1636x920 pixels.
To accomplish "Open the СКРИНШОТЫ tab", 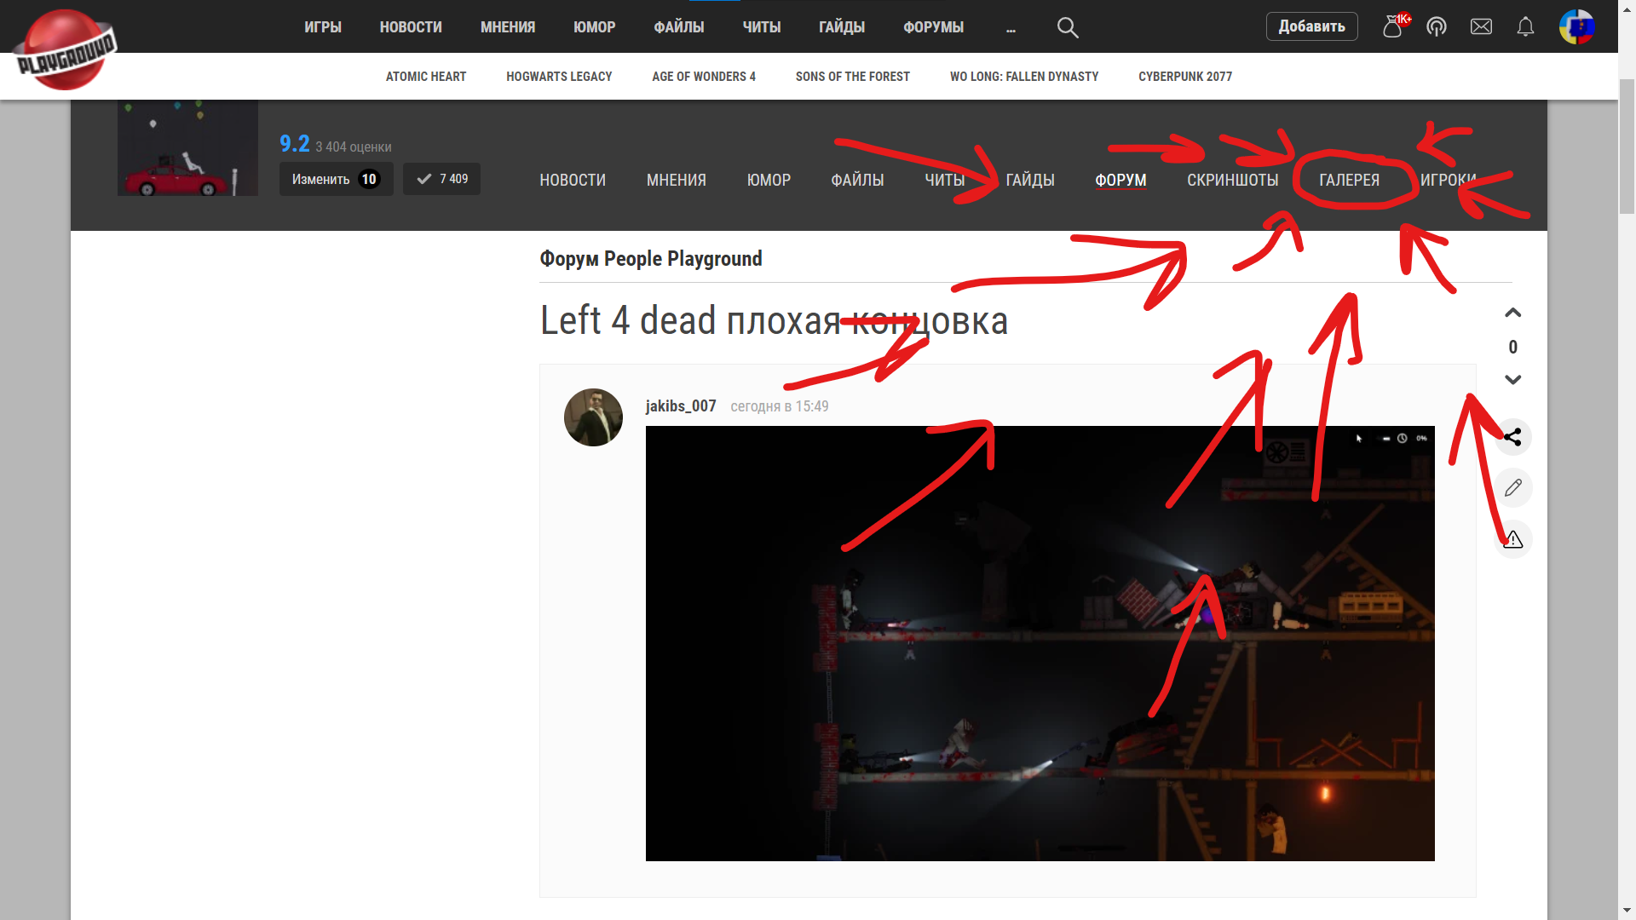I will point(1232,180).
